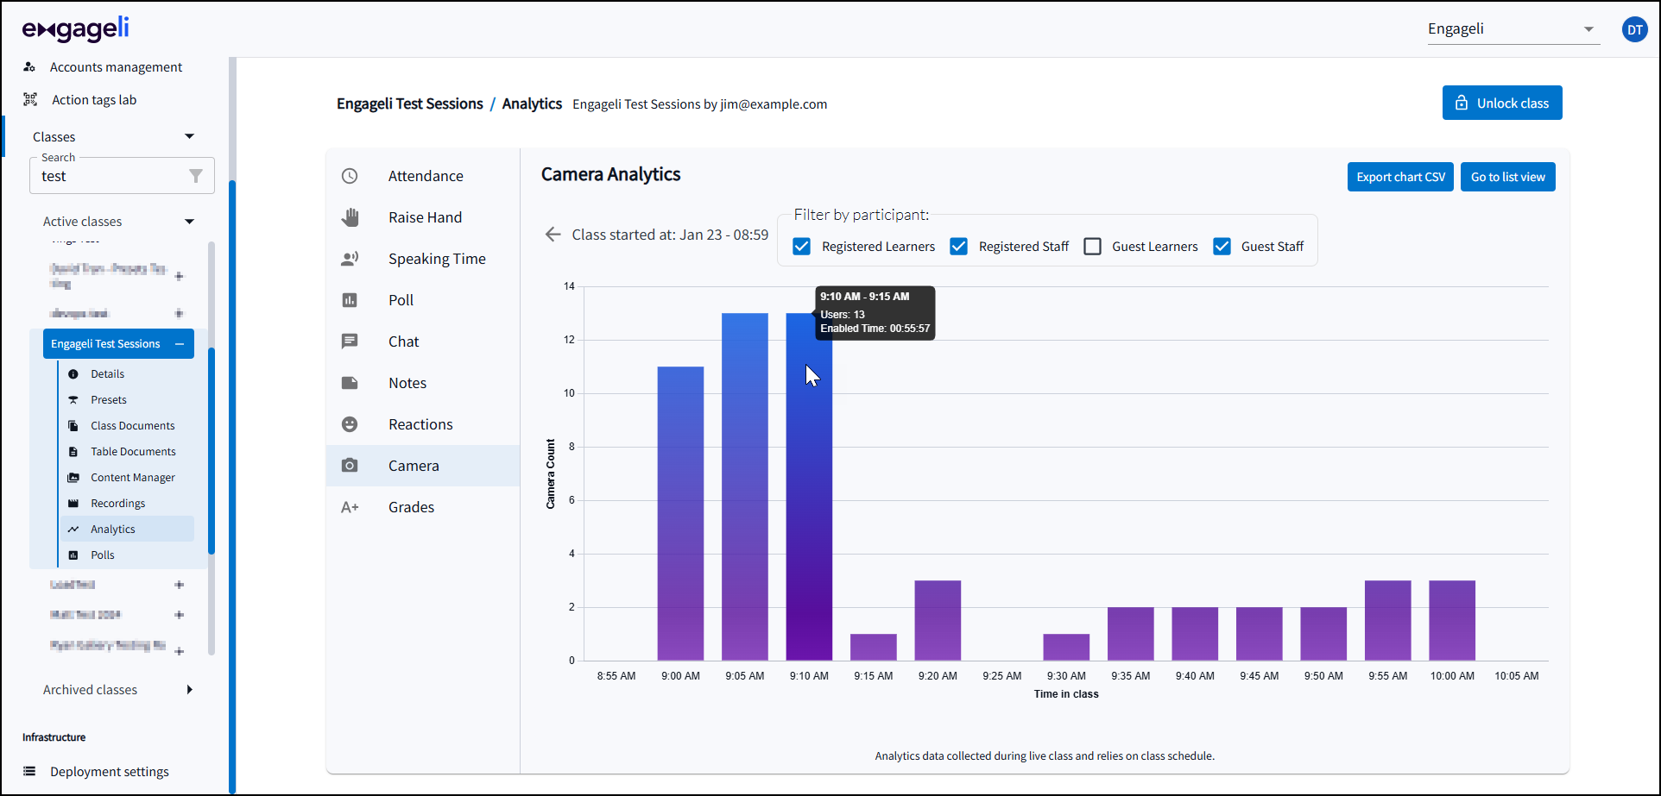Click the filter funnel icon in search
Screen dimensions: 1661x796
point(196,176)
